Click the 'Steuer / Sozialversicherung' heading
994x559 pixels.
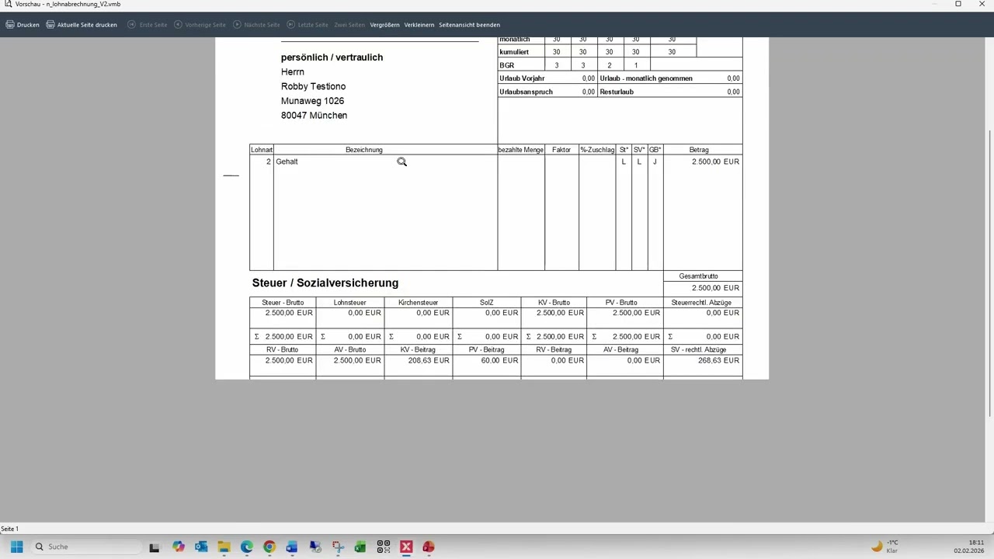point(325,283)
